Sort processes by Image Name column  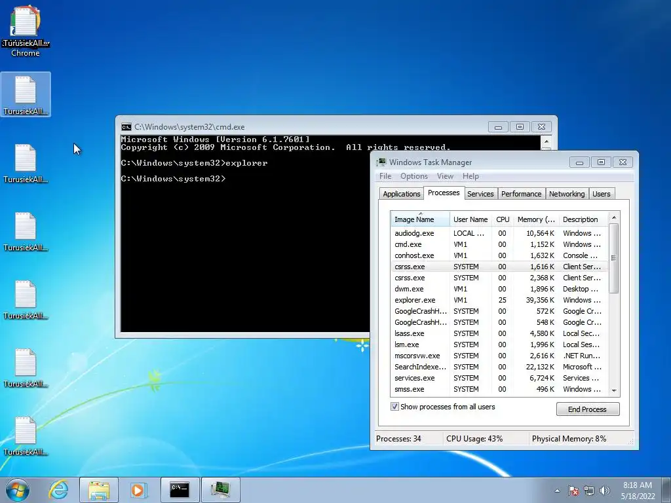point(420,219)
